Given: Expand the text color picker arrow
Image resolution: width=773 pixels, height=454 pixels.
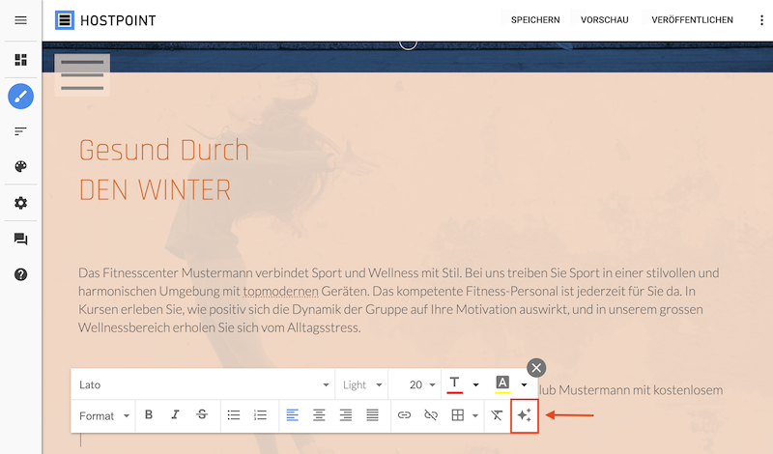Looking at the screenshot, I should click(x=475, y=384).
